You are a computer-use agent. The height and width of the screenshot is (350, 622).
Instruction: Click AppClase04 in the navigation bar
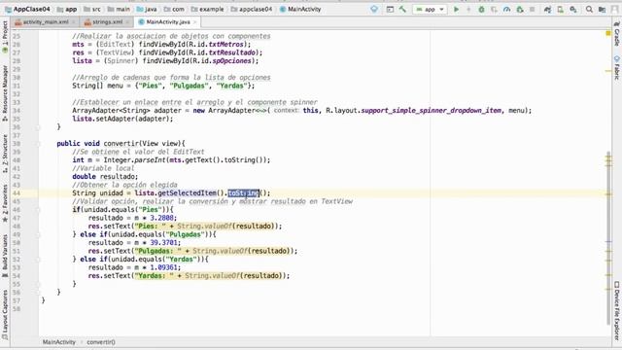pos(28,9)
